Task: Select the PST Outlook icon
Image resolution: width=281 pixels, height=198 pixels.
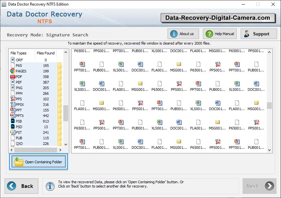Action: point(13,132)
